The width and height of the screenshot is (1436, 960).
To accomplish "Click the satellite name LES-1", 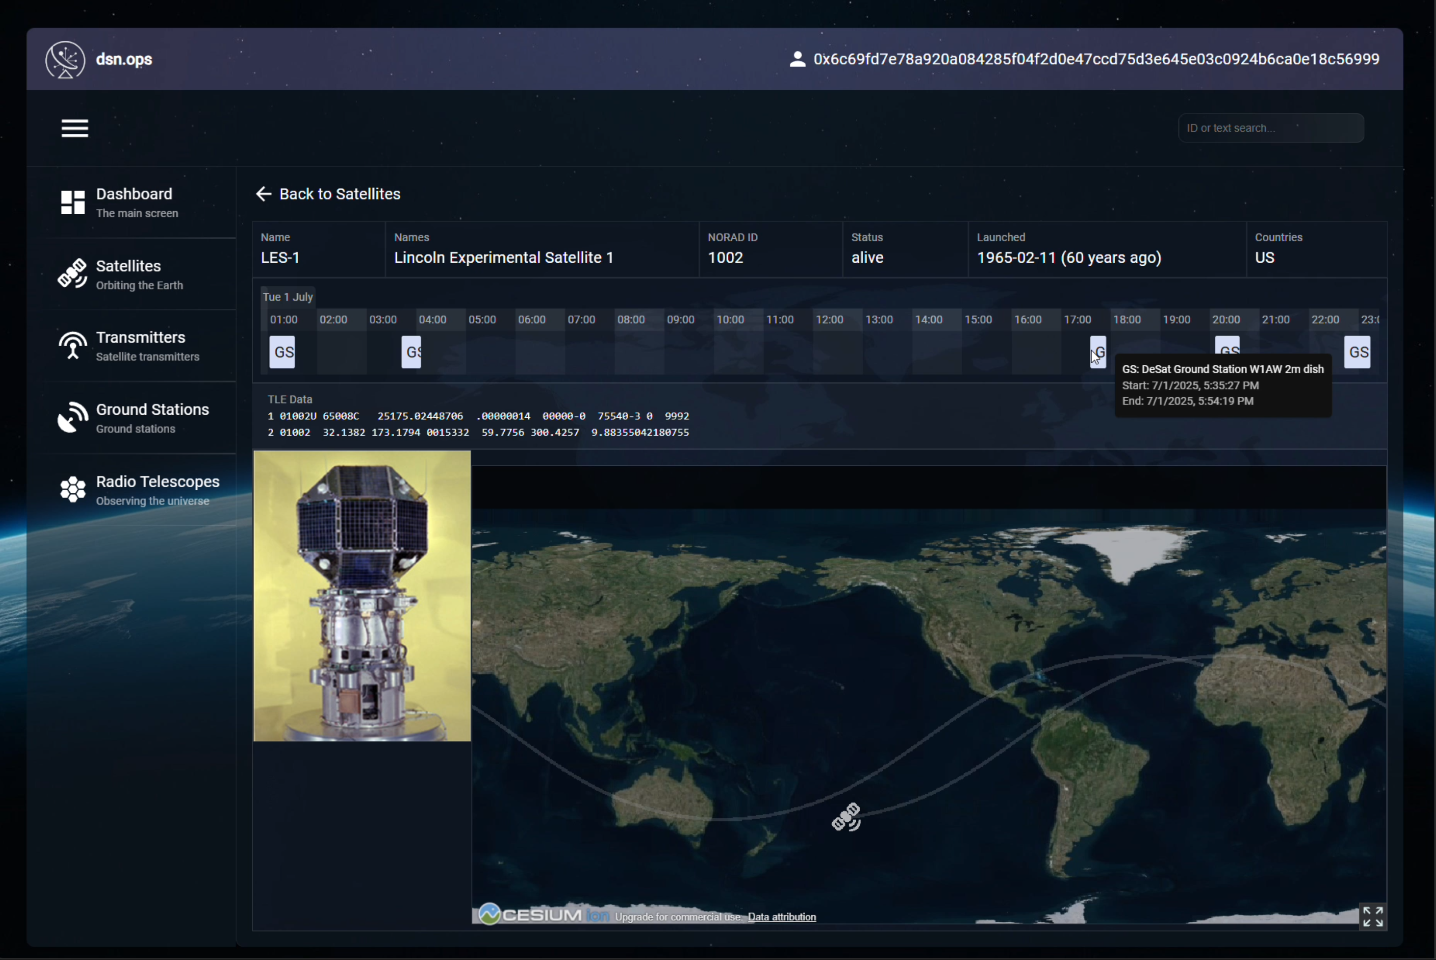I will tap(280, 258).
